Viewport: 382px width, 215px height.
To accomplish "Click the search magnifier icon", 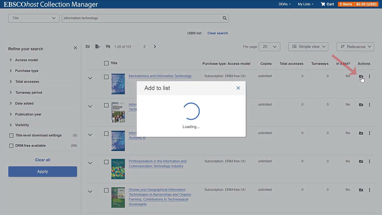I will (224, 18).
